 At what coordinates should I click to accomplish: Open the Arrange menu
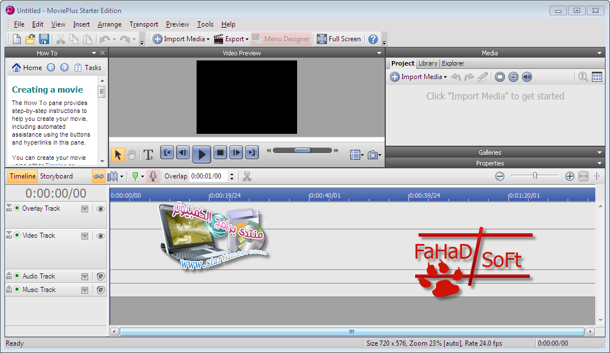(109, 24)
